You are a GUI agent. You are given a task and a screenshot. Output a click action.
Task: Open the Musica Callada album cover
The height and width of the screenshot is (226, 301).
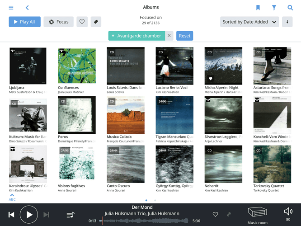click(126, 115)
